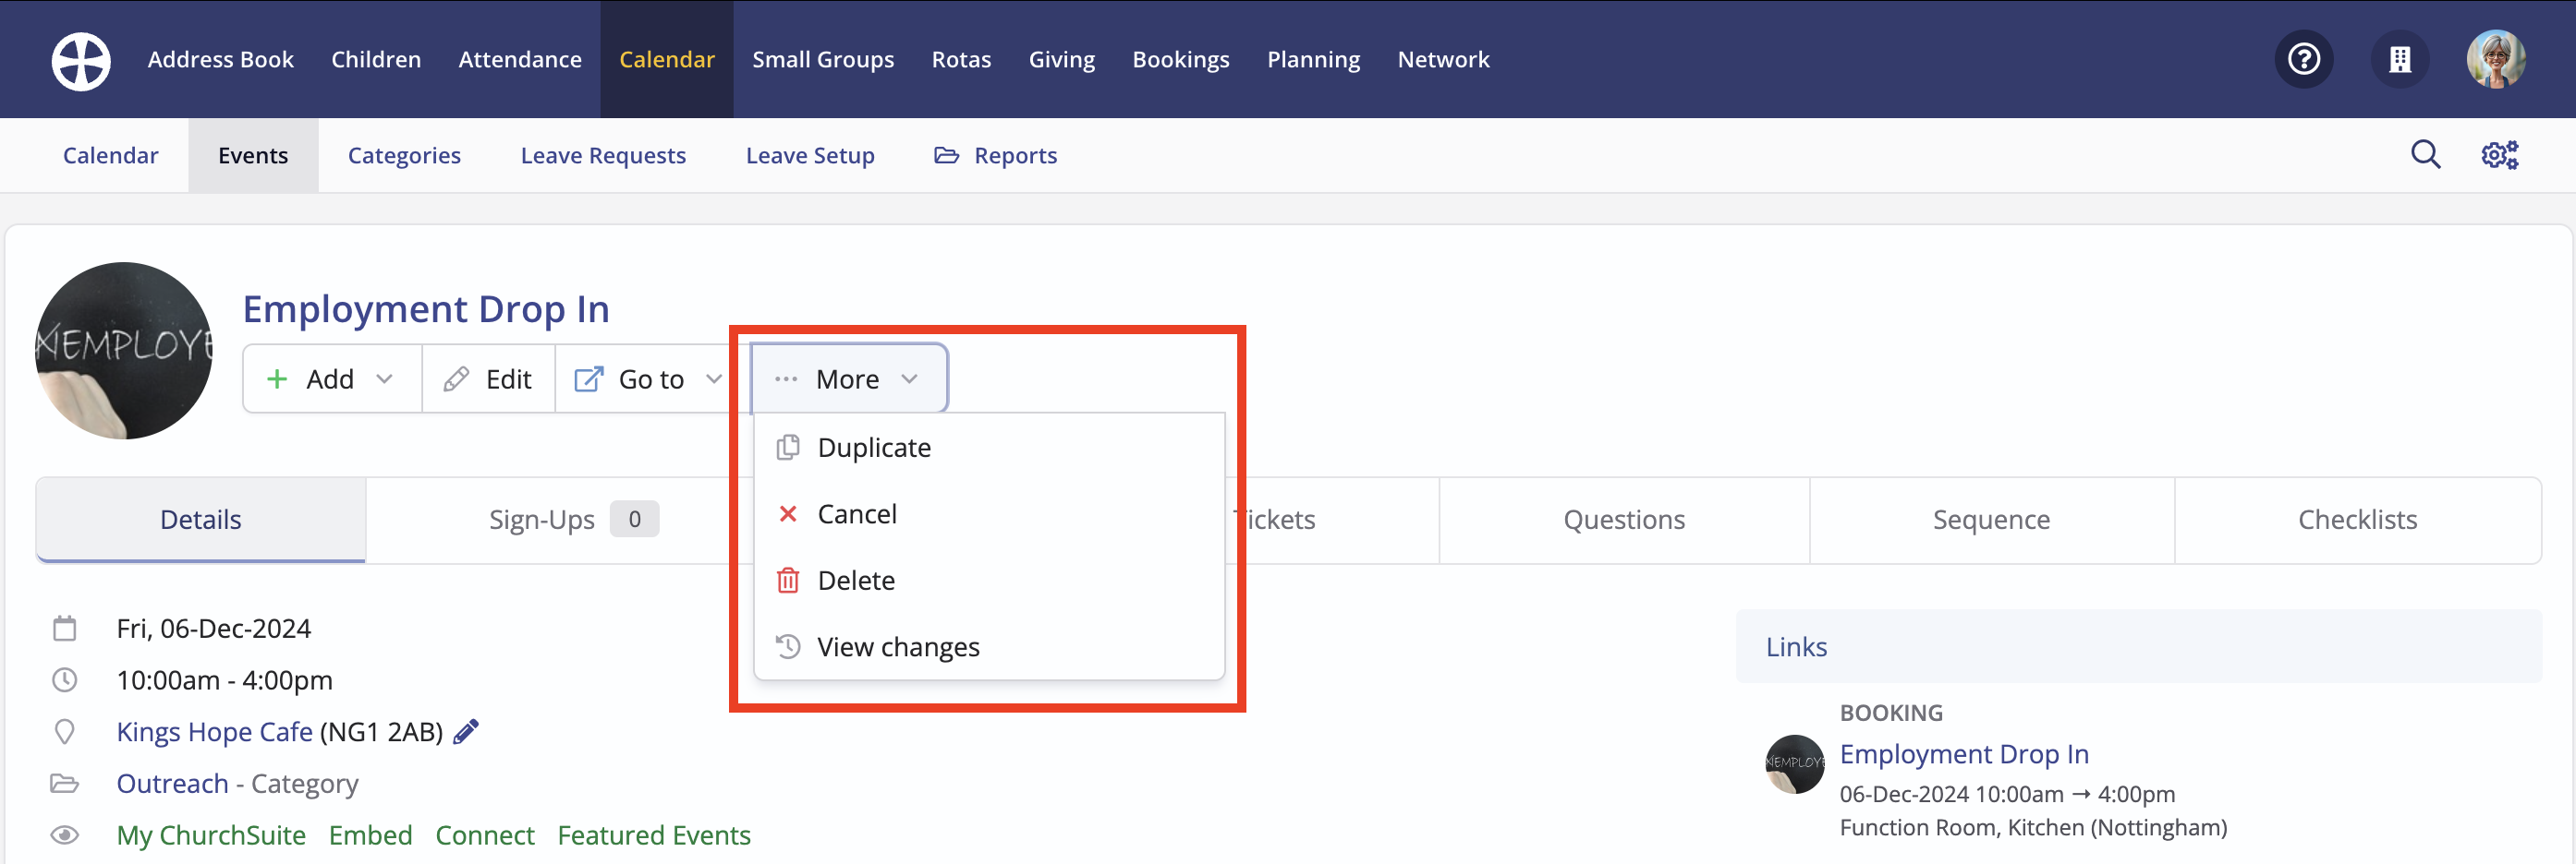Expand the Add dropdown chevron
This screenshot has width=2576, height=864.
[x=384, y=379]
